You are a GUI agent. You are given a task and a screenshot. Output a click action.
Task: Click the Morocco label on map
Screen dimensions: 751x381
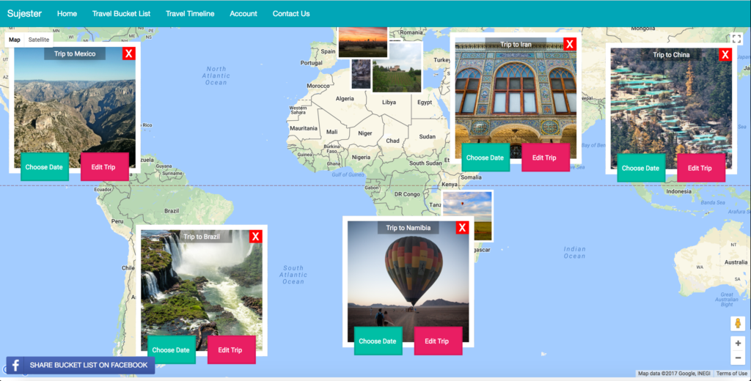tap(318, 86)
